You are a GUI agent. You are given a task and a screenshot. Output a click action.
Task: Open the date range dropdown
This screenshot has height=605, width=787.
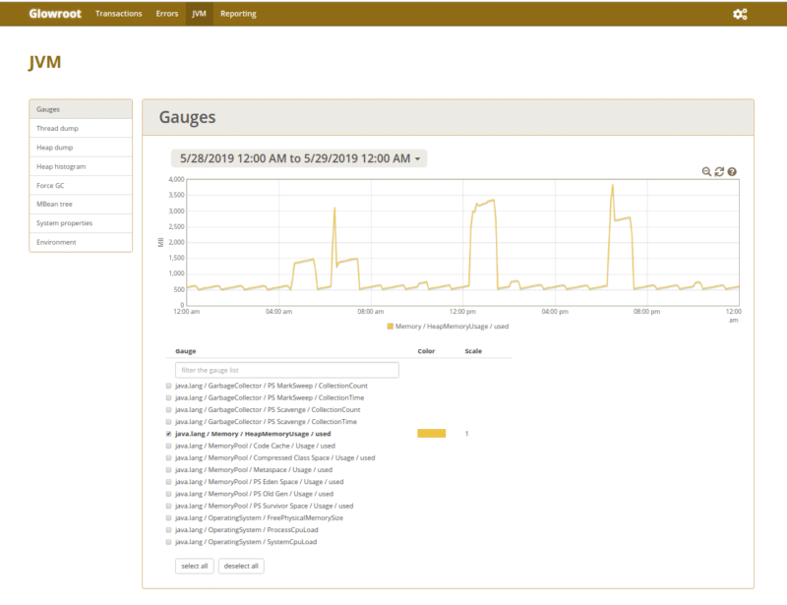click(299, 157)
